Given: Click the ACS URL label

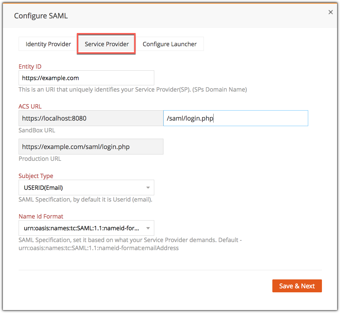Looking at the screenshot, I should 30,106.
